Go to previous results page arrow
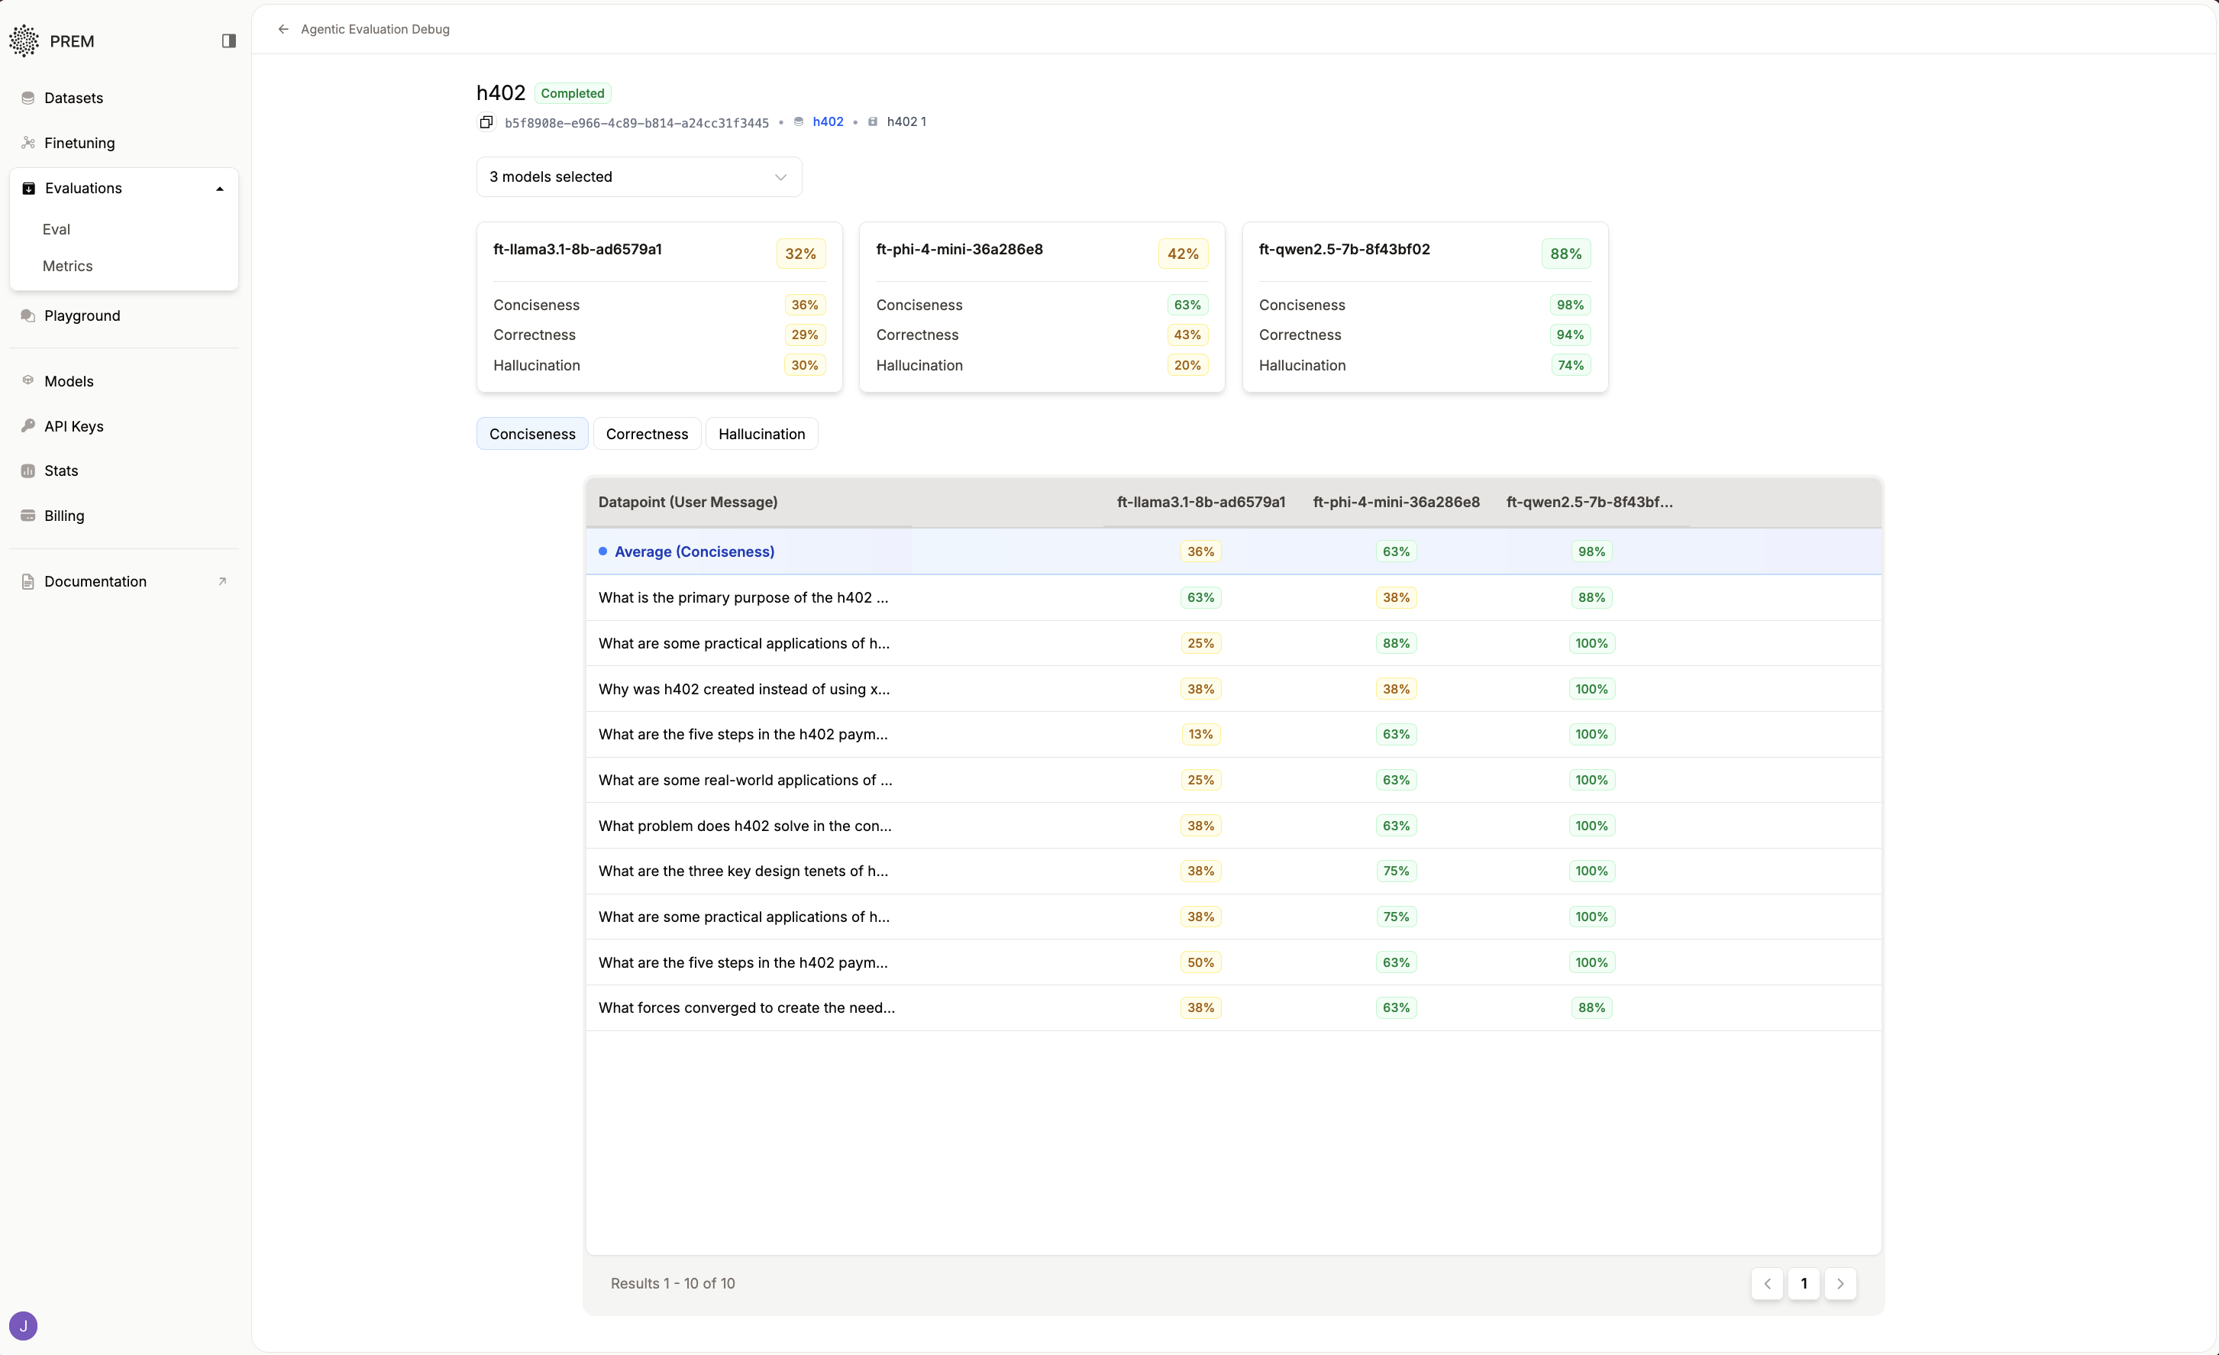The height and width of the screenshot is (1355, 2219). coord(1767,1284)
